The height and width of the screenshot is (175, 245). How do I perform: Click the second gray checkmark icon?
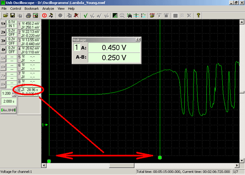click(93, 15)
